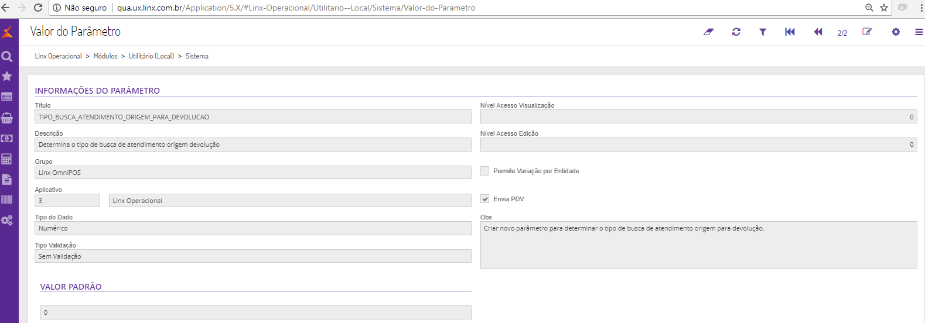Refresh the parameter record
This screenshot has width=925, height=323.
pos(736,32)
